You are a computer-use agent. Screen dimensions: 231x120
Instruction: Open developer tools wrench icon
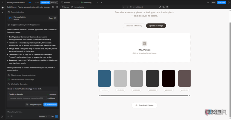[x=160, y=7]
